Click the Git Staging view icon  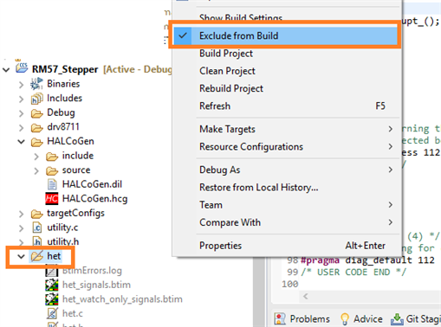[x=397, y=318]
